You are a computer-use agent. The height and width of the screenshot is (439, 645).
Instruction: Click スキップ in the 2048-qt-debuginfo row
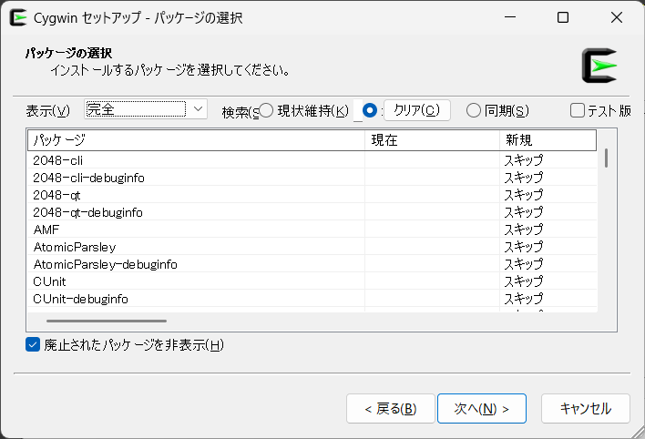coord(524,212)
